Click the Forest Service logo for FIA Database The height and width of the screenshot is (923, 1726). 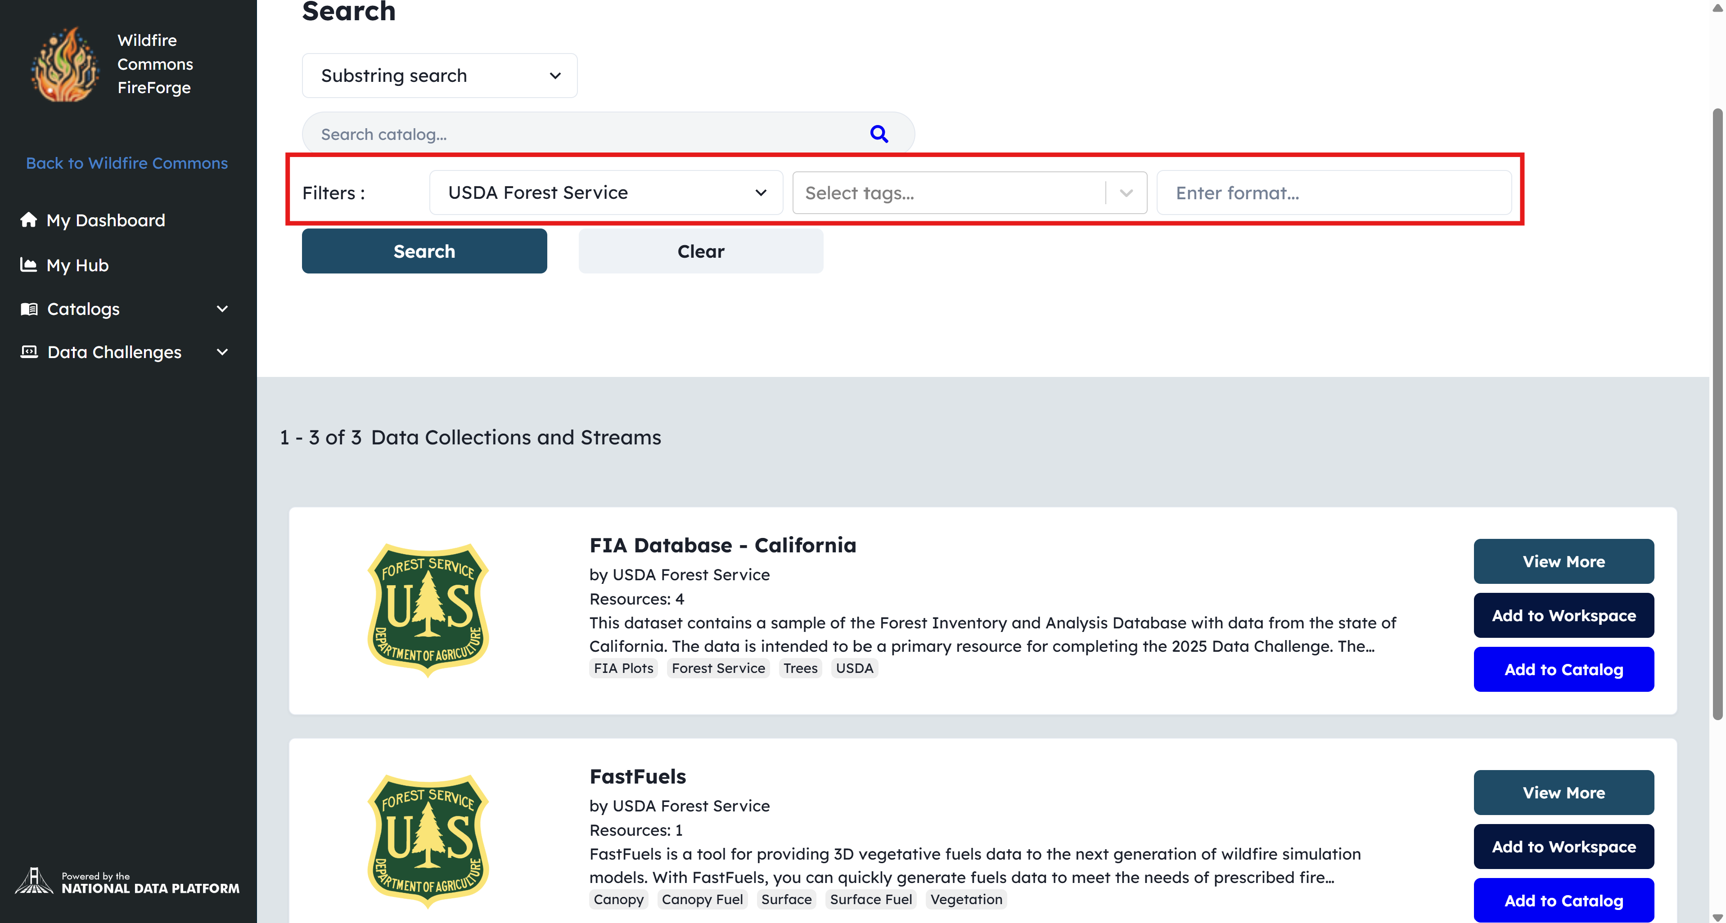click(x=428, y=609)
